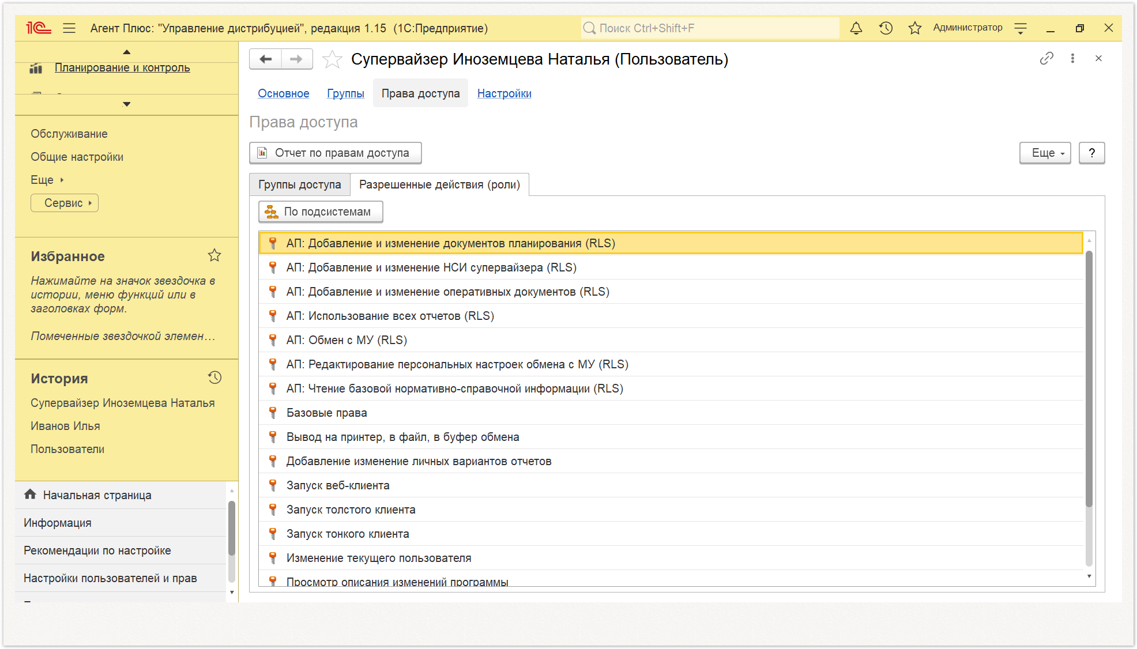Viewport: 1137px width, 649px height.
Task: Open the Сервис dropdown
Action: coord(65,203)
